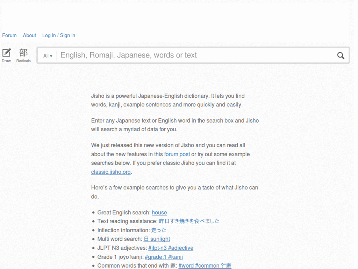Image resolution: width=358 pixels, height=269 pixels.
Task: Open the "All" search filter dropdown
Action: 48,55
